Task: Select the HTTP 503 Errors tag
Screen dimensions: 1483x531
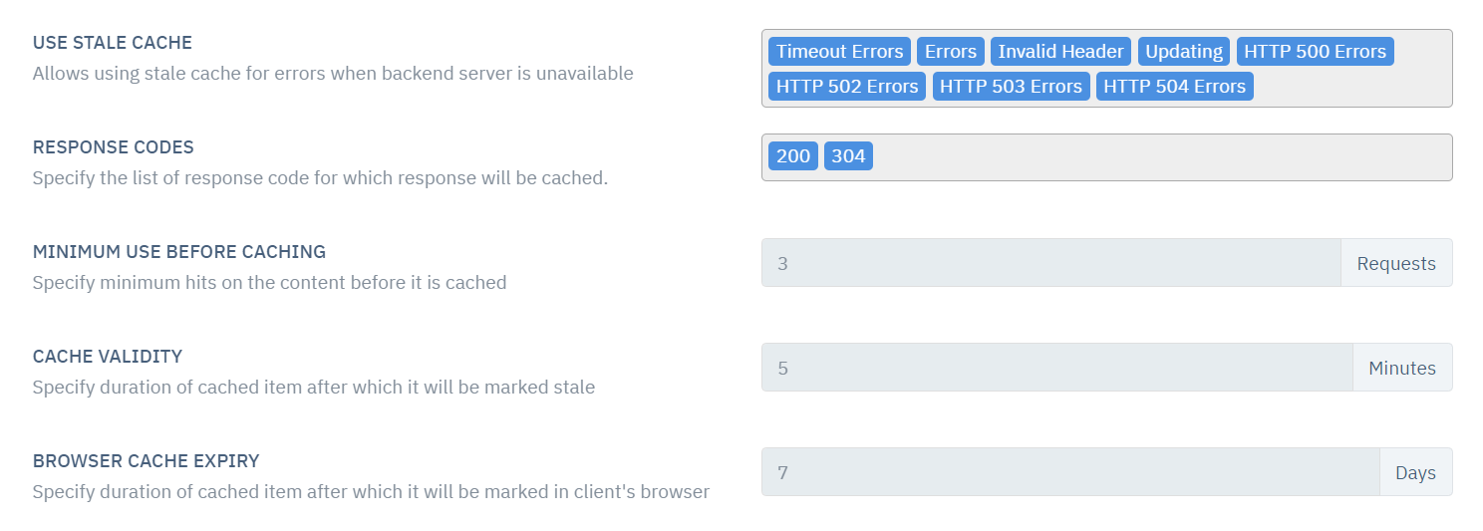Action: pos(1011,87)
